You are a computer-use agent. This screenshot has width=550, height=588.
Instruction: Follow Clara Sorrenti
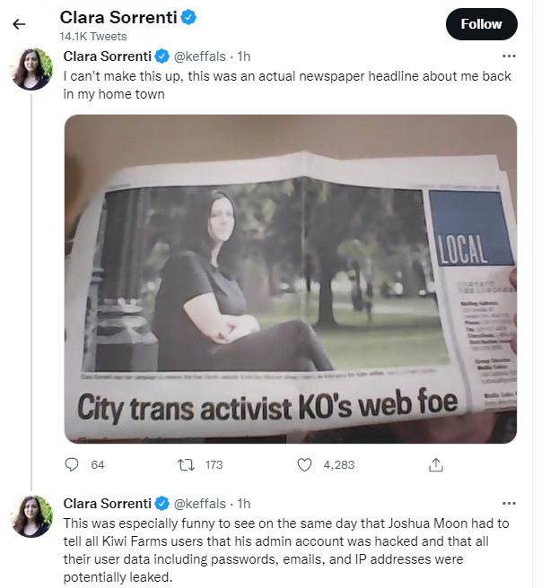pos(481,24)
